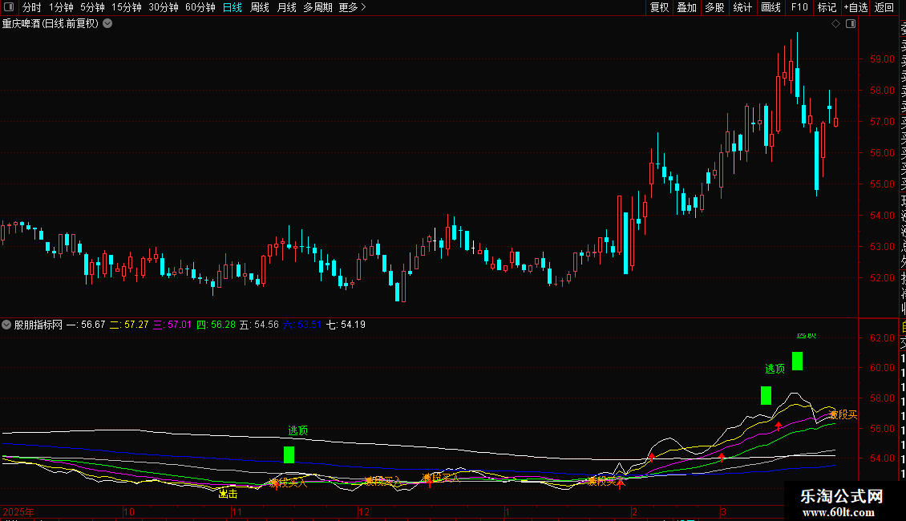Select the 1分钟 period tab

coord(61,8)
